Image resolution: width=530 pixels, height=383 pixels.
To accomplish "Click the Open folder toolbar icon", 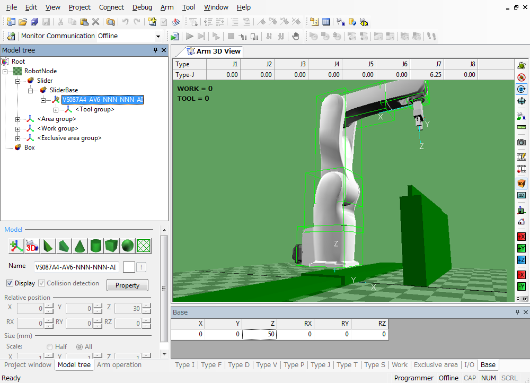I will (x=23, y=22).
